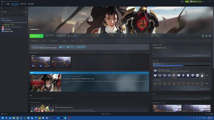Click the achievement progress bar
Screen dimensions: 214x120
click(x=182, y=65)
